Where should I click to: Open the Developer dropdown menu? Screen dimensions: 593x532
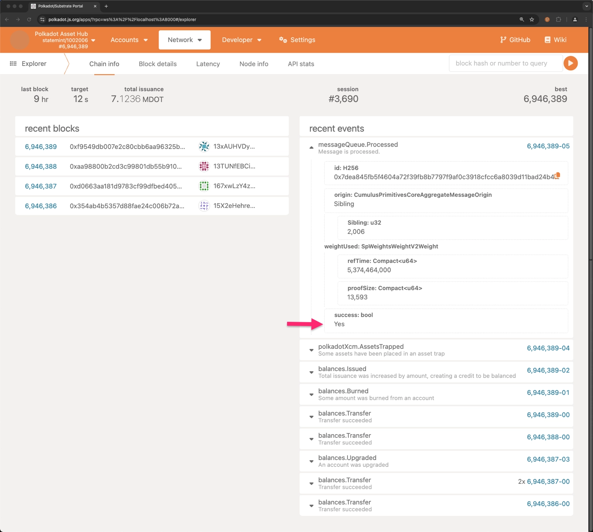242,40
